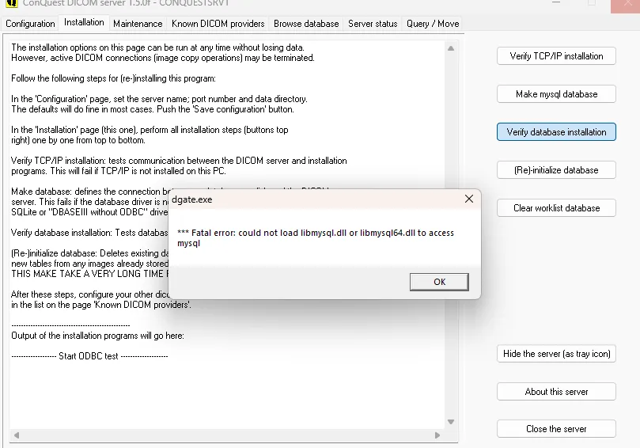The image size is (640, 448).
Task: Click Clear worklist database button
Action: [x=556, y=208]
